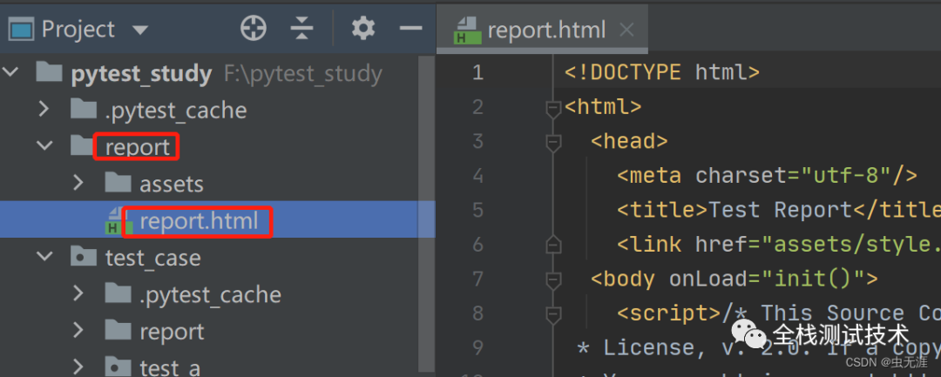Open Project panel settings gear
The height and width of the screenshot is (377, 941).
[x=363, y=28]
